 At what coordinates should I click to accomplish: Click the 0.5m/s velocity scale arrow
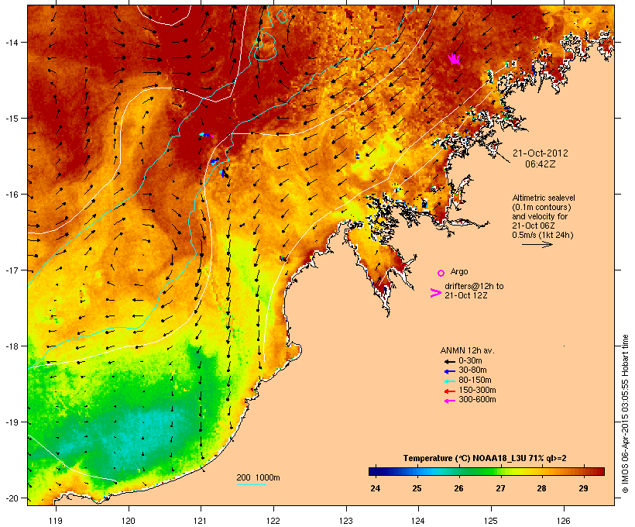click(x=537, y=244)
